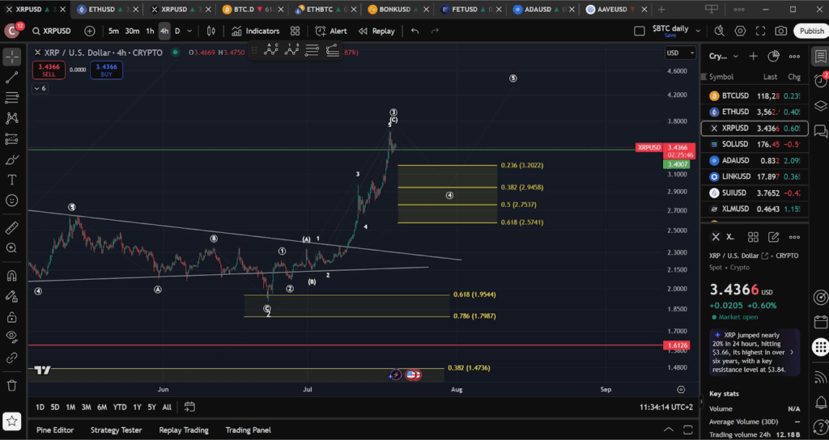
Task: Select the zoom in tool
Action: click(x=11, y=248)
